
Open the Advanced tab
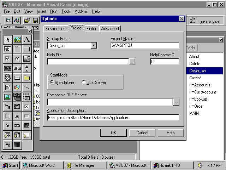(x=110, y=29)
